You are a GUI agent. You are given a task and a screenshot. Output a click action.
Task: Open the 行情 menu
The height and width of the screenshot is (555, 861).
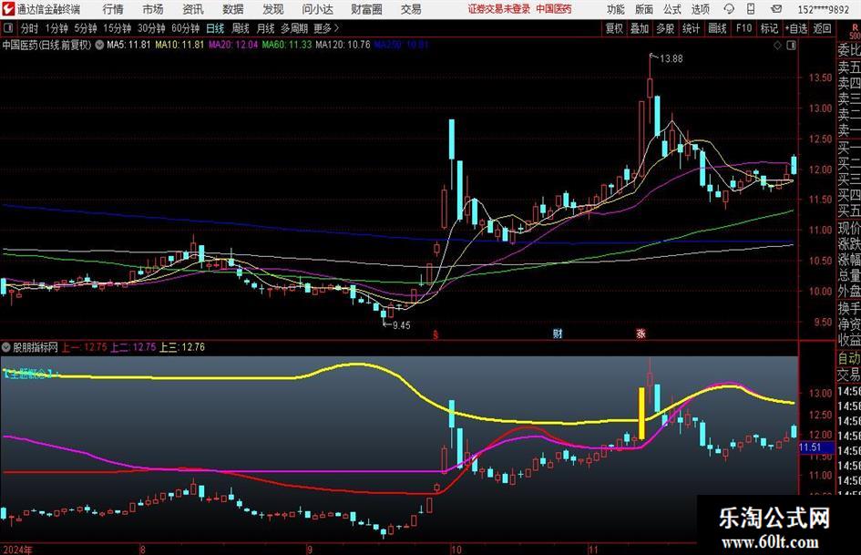(113, 9)
